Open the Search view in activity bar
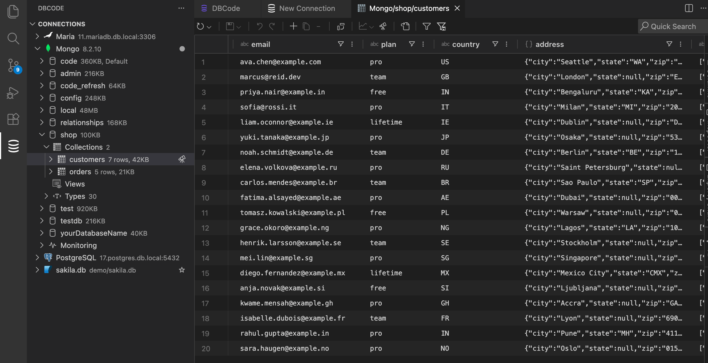 pos(13,39)
